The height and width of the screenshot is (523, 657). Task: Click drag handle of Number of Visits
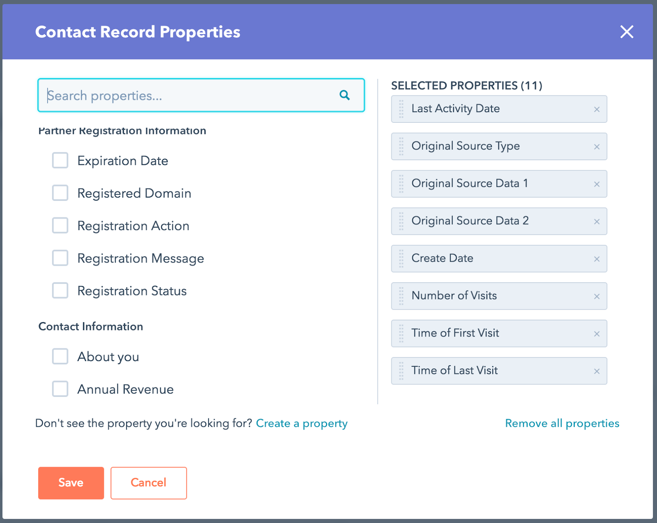(401, 296)
